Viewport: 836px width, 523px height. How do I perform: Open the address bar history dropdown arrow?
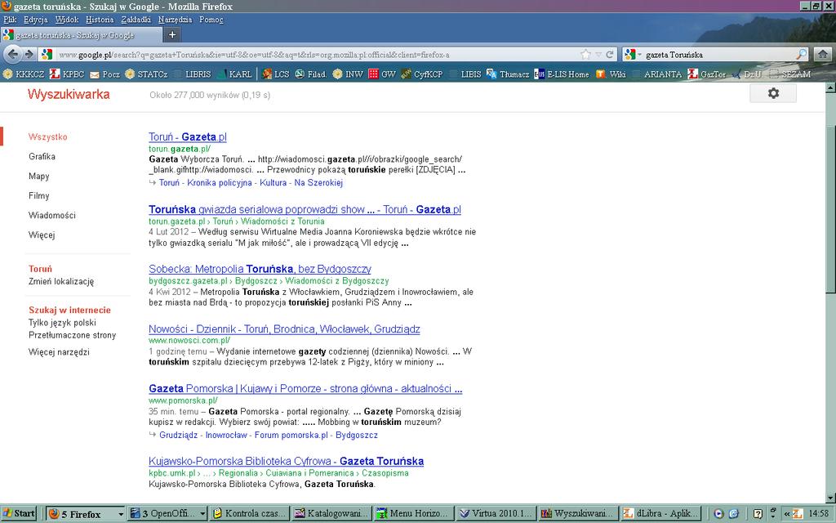coord(598,55)
